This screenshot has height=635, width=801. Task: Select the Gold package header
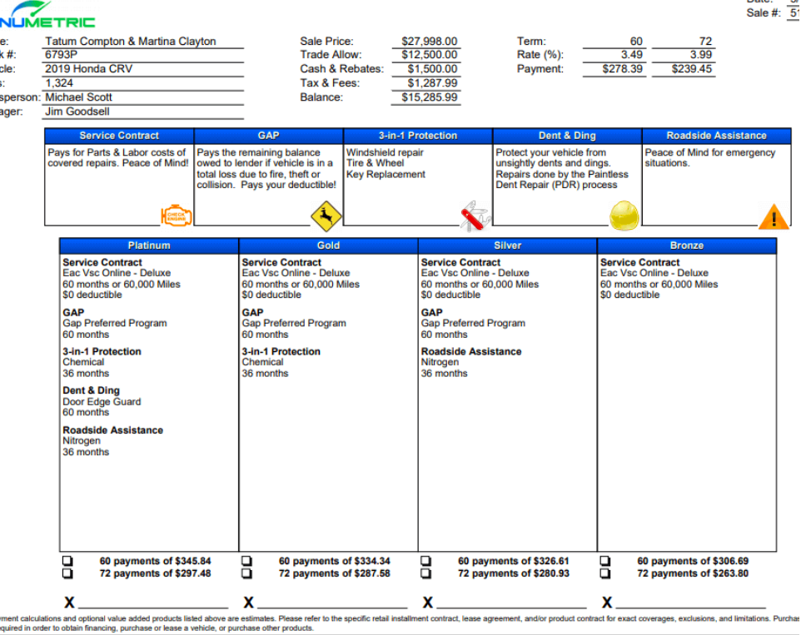(328, 246)
